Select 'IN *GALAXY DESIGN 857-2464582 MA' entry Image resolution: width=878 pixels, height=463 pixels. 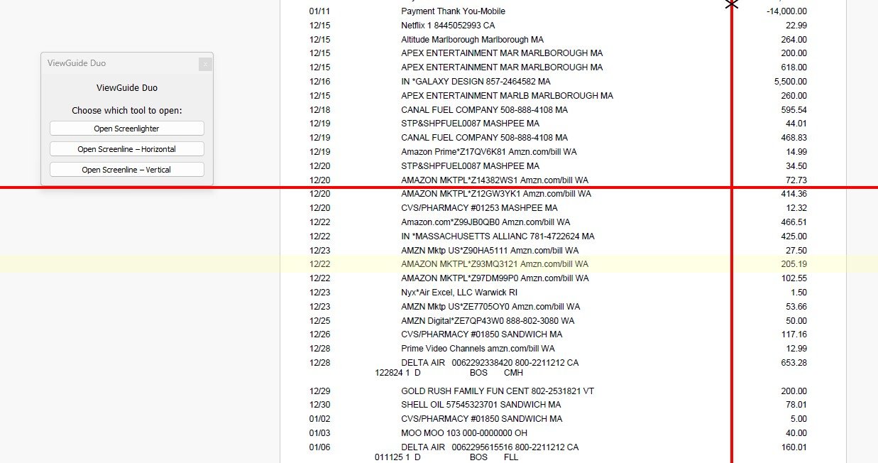pos(476,82)
